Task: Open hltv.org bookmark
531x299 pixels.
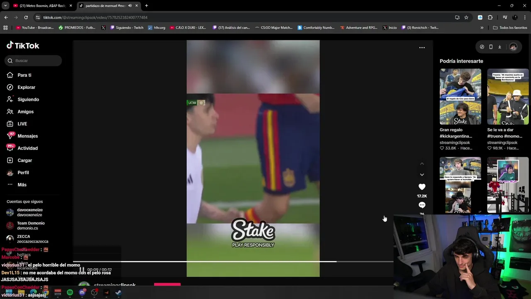Action: [x=157, y=28]
